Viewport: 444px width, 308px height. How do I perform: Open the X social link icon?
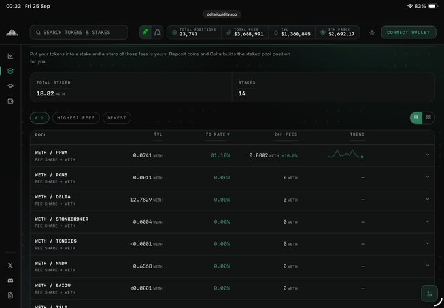pyautogui.click(x=10, y=266)
